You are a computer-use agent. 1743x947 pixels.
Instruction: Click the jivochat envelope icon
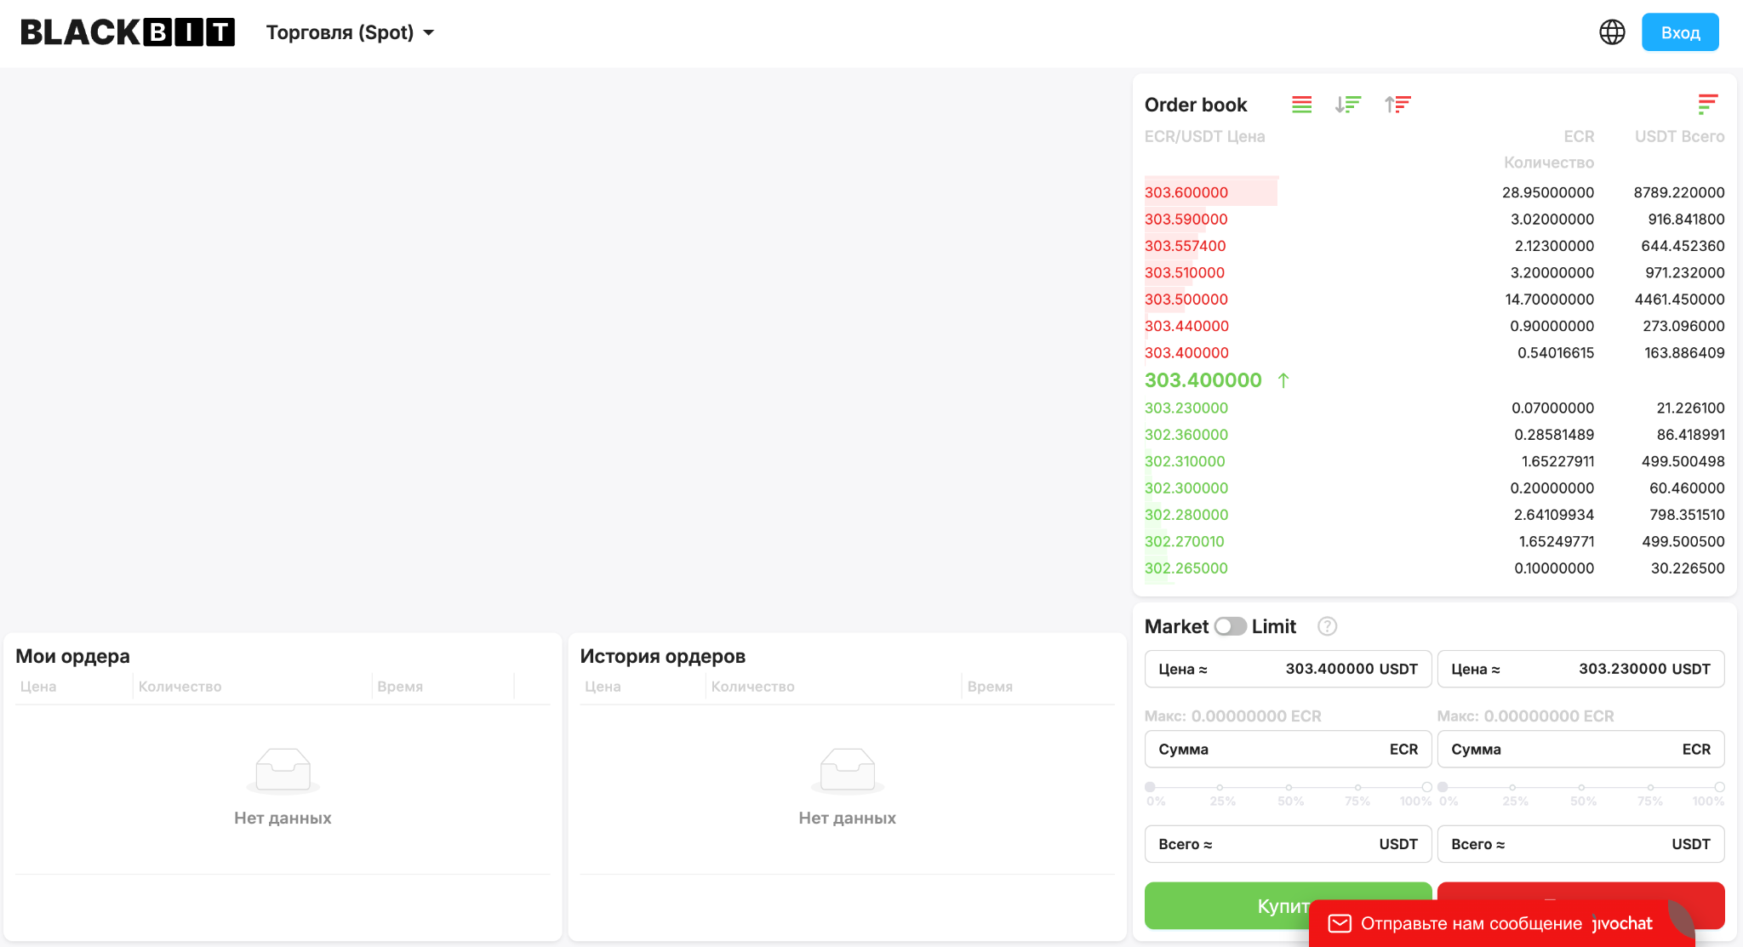point(1340,923)
